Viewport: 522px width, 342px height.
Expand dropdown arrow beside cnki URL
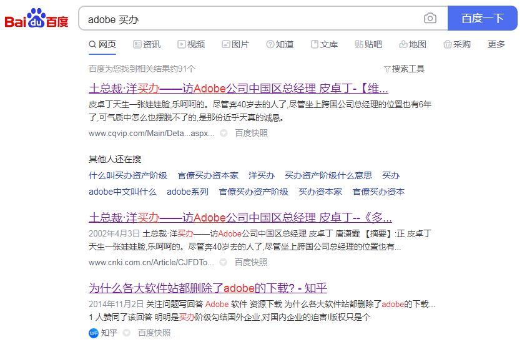click(223, 263)
